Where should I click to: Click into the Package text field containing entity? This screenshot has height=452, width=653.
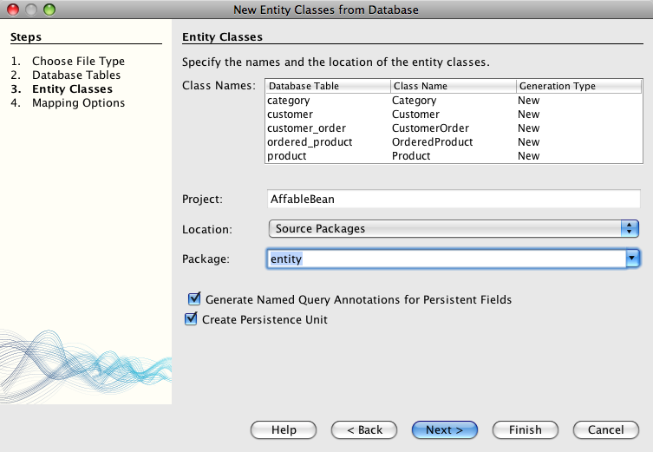[x=444, y=259]
